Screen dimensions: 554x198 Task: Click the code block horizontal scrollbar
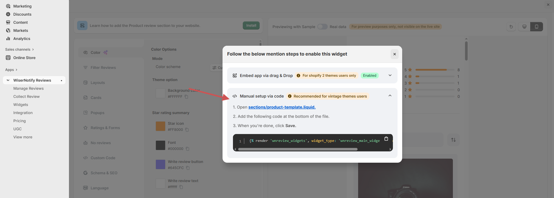point(298,149)
